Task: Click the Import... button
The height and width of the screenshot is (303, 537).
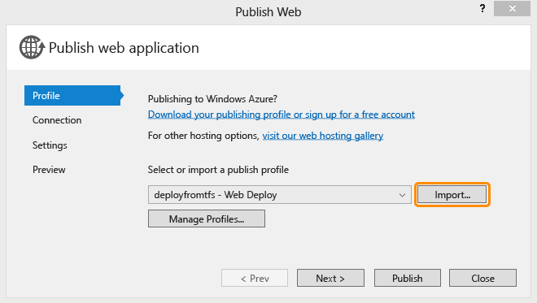Action: (x=452, y=195)
